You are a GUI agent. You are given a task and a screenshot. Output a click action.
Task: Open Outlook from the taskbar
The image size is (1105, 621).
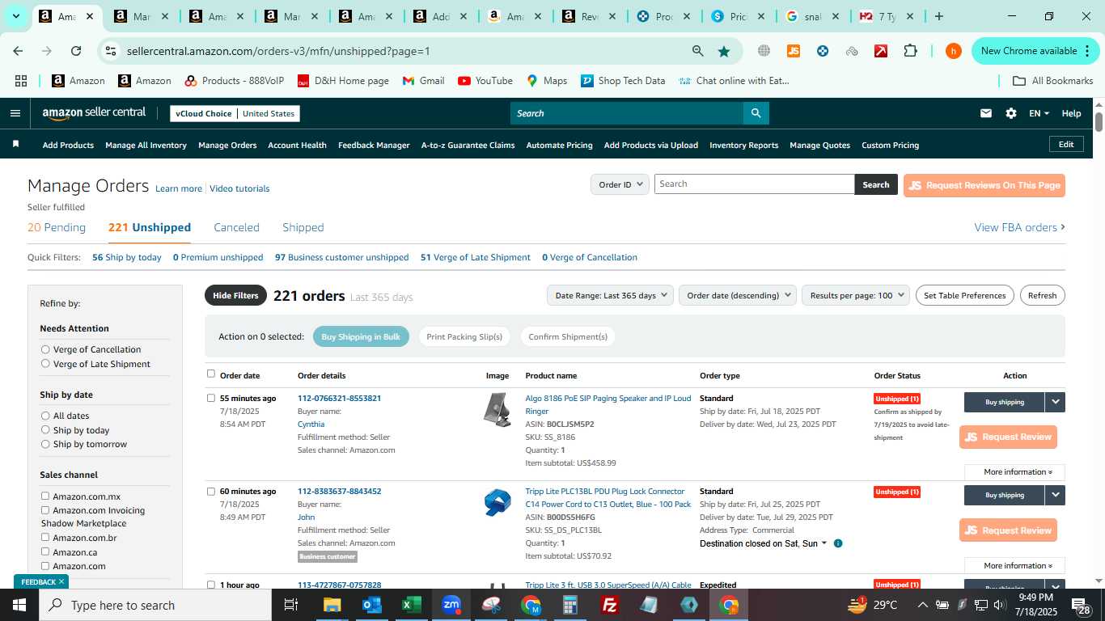click(372, 605)
